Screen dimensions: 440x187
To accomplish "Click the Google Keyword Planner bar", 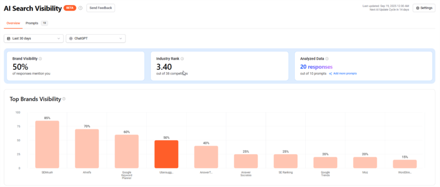I will 126,151.
